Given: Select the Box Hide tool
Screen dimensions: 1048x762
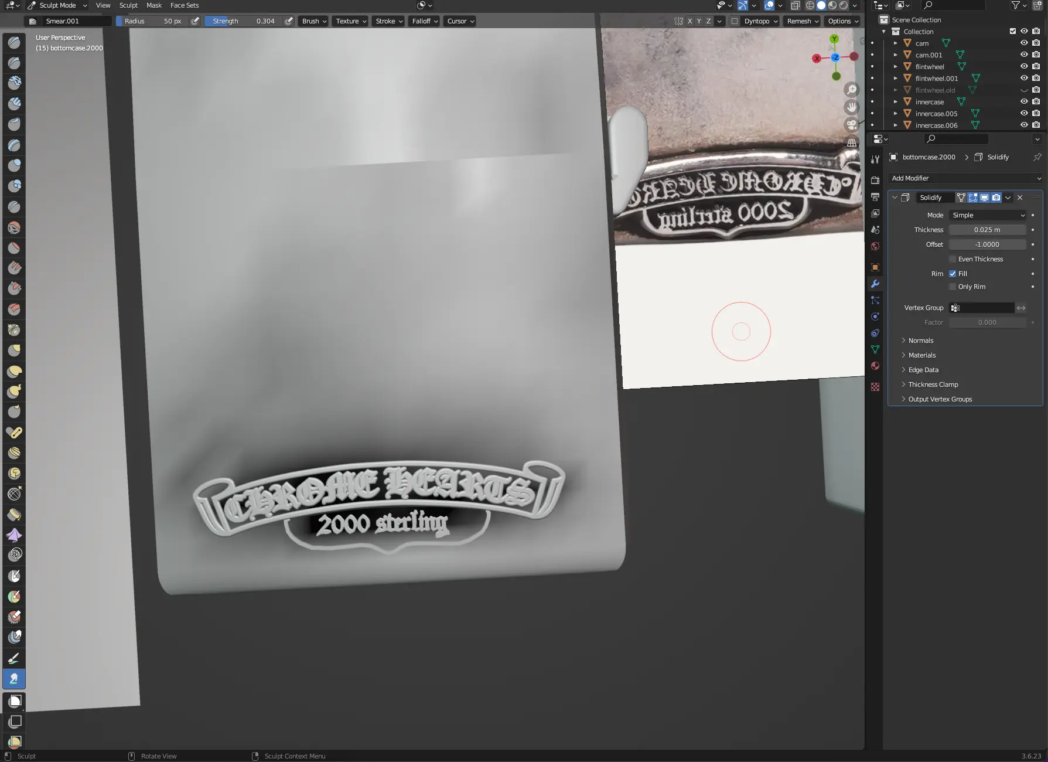Looking at the screenshot, I should (14, 722).
